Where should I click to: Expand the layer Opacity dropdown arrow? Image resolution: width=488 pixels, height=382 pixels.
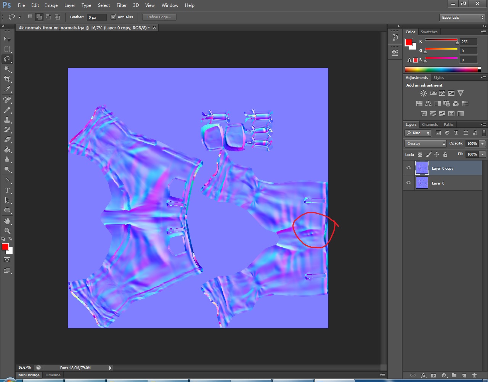pos(483,144)
